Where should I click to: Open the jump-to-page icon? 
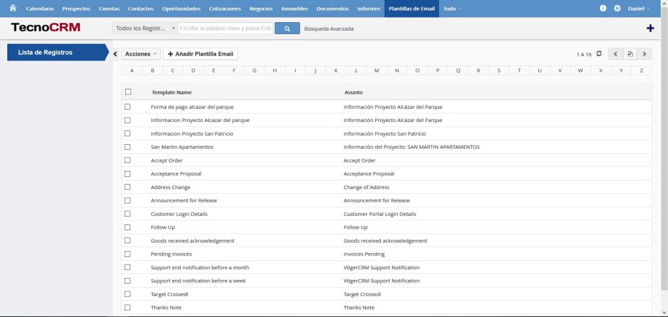click(x=630, y=54)
